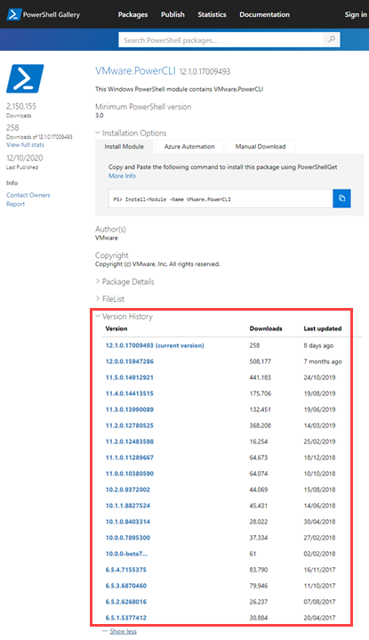This screenshot has height=640, width=369.
Task: Open version 11.2.0.12780525
Action: tap(130, 425)
